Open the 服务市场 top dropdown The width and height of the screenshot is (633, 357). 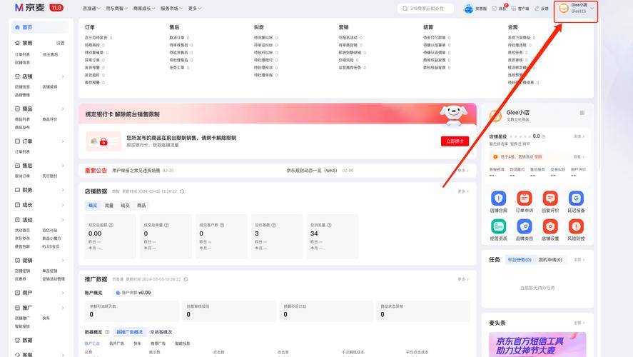click(x=171, y=9)
